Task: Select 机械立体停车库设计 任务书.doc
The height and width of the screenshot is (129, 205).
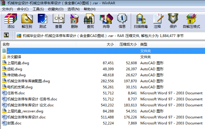Action: 32,99
